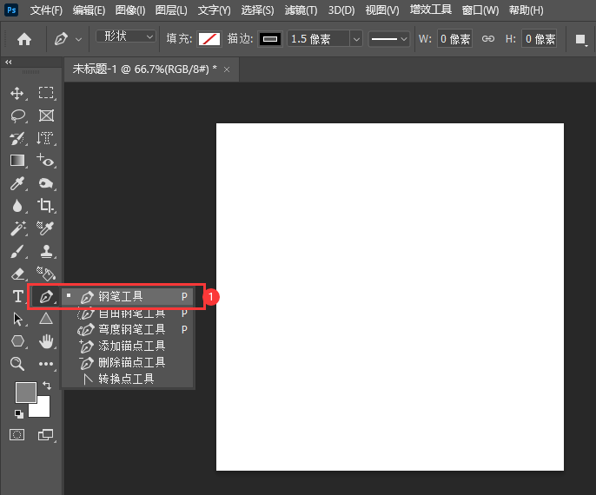This screenshot has width=596, height=495.
Task: Click the W width input field
Action: pyautogui.click(x=454, y=39)
